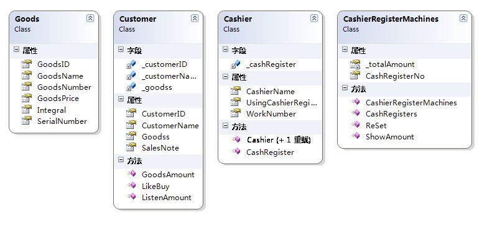487x233 pixels.
Task: Click the GoodsID property icon
Action: pyautogui.click(x=27, y=64)
